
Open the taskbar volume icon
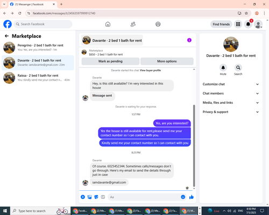pyautogui.click(x=229, y=211)
